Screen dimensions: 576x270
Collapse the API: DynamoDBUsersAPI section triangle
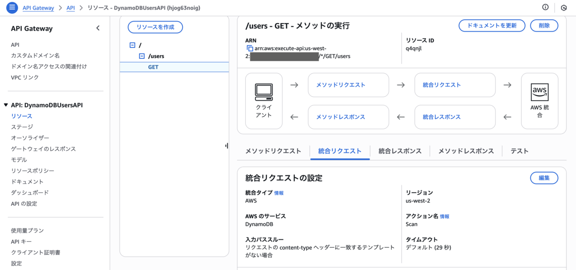[6, 105]
